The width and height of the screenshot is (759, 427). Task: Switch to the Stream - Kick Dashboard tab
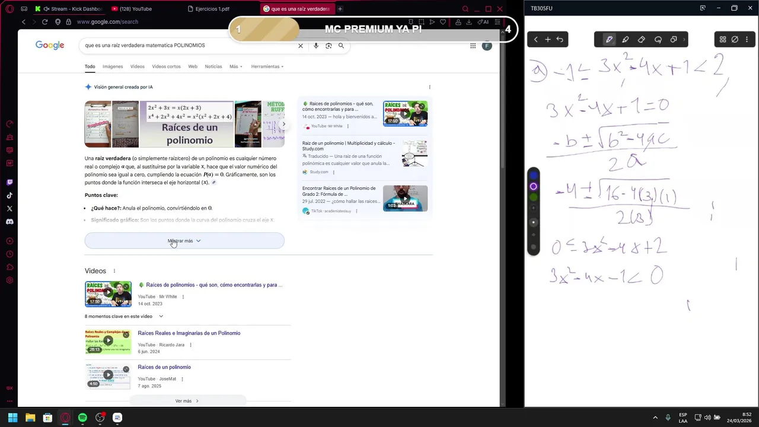pyautogui.click(x=70, y=9)
